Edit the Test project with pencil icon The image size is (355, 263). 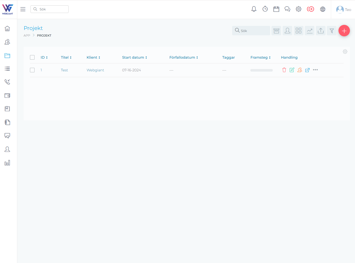(x=292, y=70)
